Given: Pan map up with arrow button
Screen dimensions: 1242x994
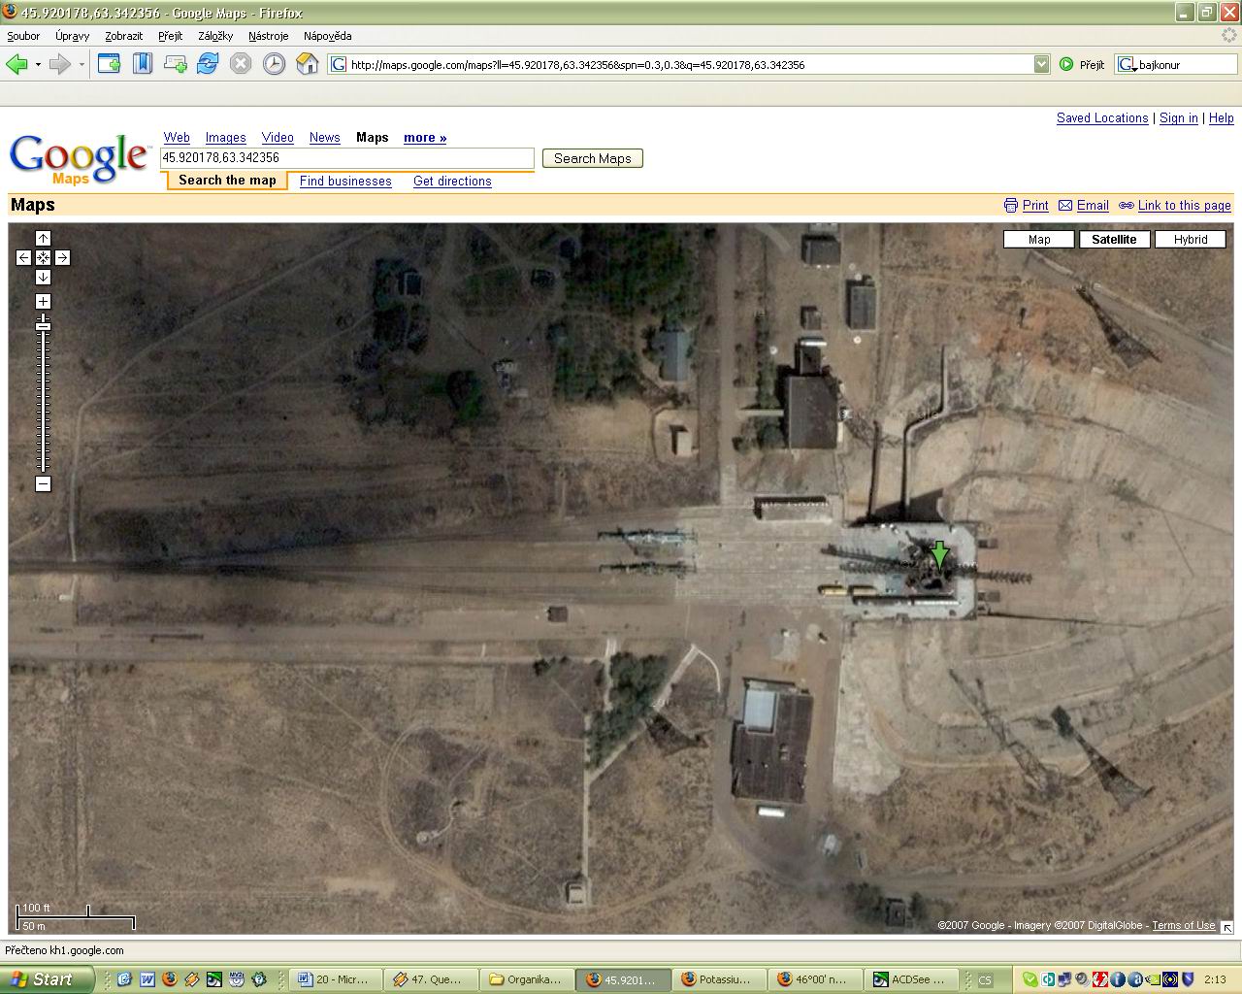Looking at the screenshot, I should tap(43, 238).
